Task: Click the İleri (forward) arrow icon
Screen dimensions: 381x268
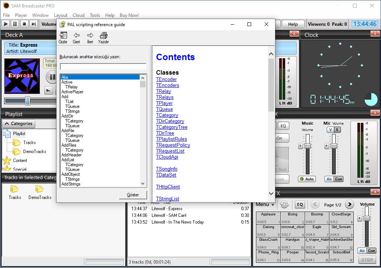Action: point(90,38)
